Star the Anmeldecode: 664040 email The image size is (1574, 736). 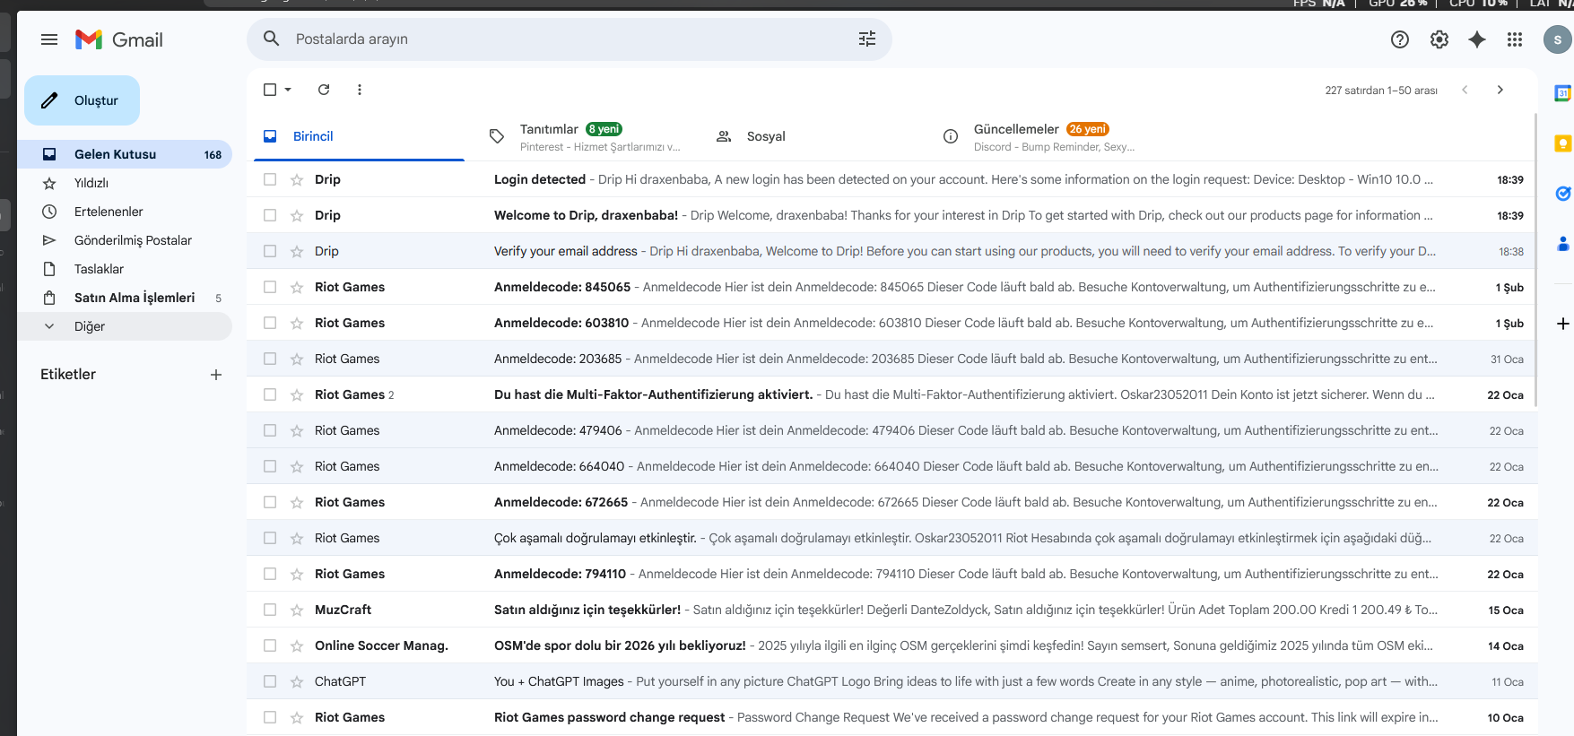click(x=297, y=466)
